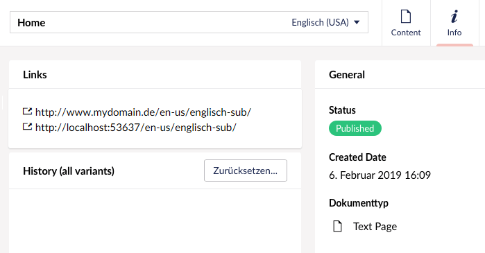The width and height of the screenshot is (485, 253).
Task: Click the Text Page document icon
Action: coord(337,226)
